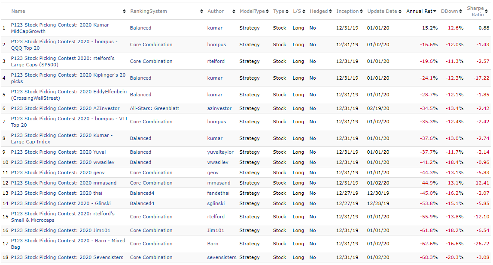Viewport: 493px width, 265px height.
Task: Open Kiplinger's 20 picks model
Action: [68, 78]
